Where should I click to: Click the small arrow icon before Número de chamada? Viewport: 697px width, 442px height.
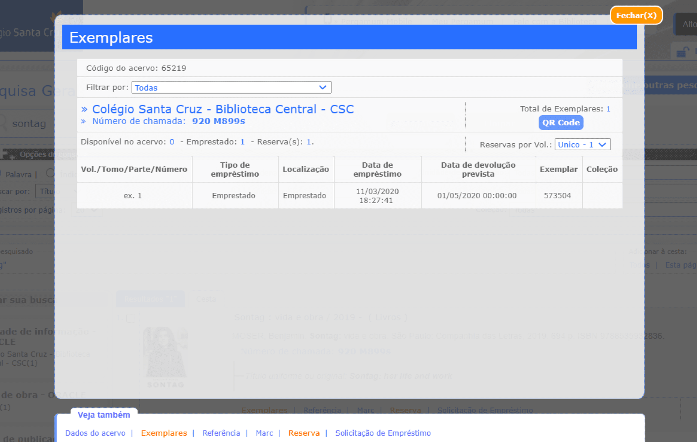pyautogui.click(x=84, y=121)
